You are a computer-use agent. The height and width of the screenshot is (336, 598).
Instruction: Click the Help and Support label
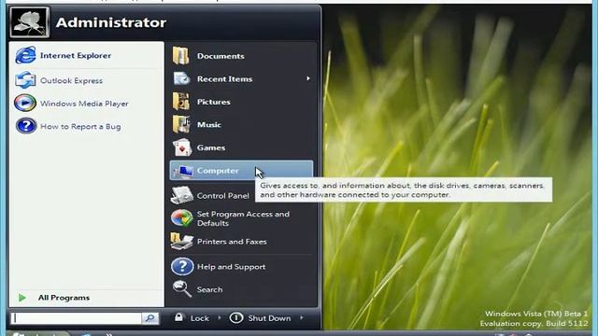click(231, 267)
